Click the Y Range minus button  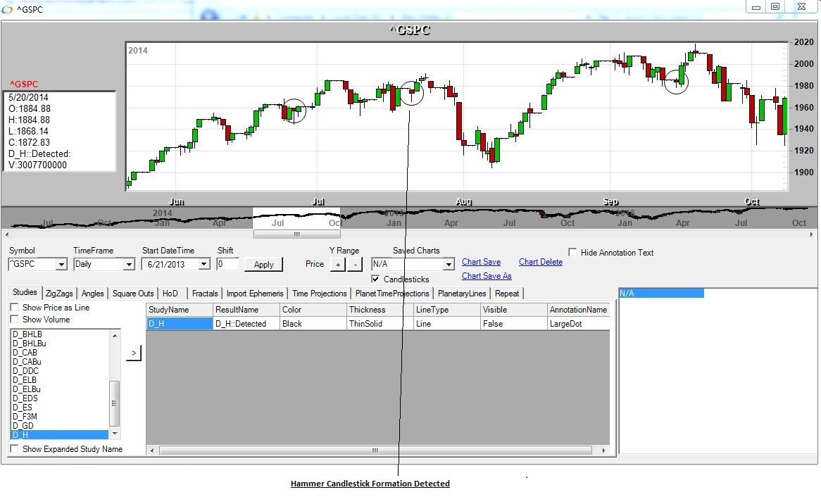tap(355, 265)
